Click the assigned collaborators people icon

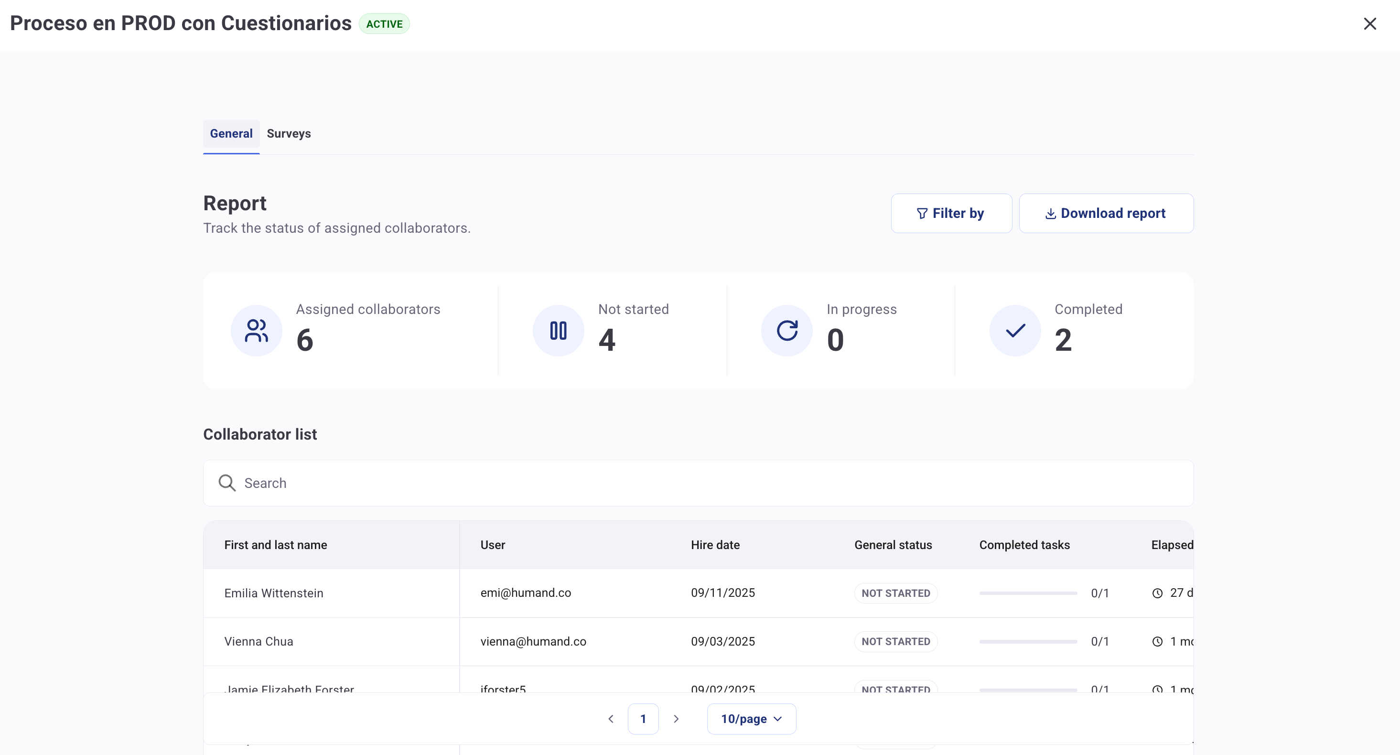(256, 331)
